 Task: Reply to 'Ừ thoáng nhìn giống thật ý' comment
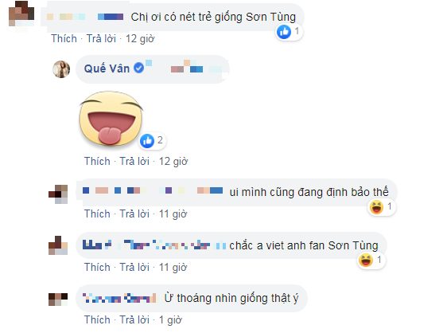tap(134, 319)
